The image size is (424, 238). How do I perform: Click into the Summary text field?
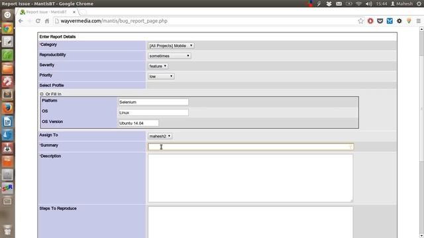point(250,147)
